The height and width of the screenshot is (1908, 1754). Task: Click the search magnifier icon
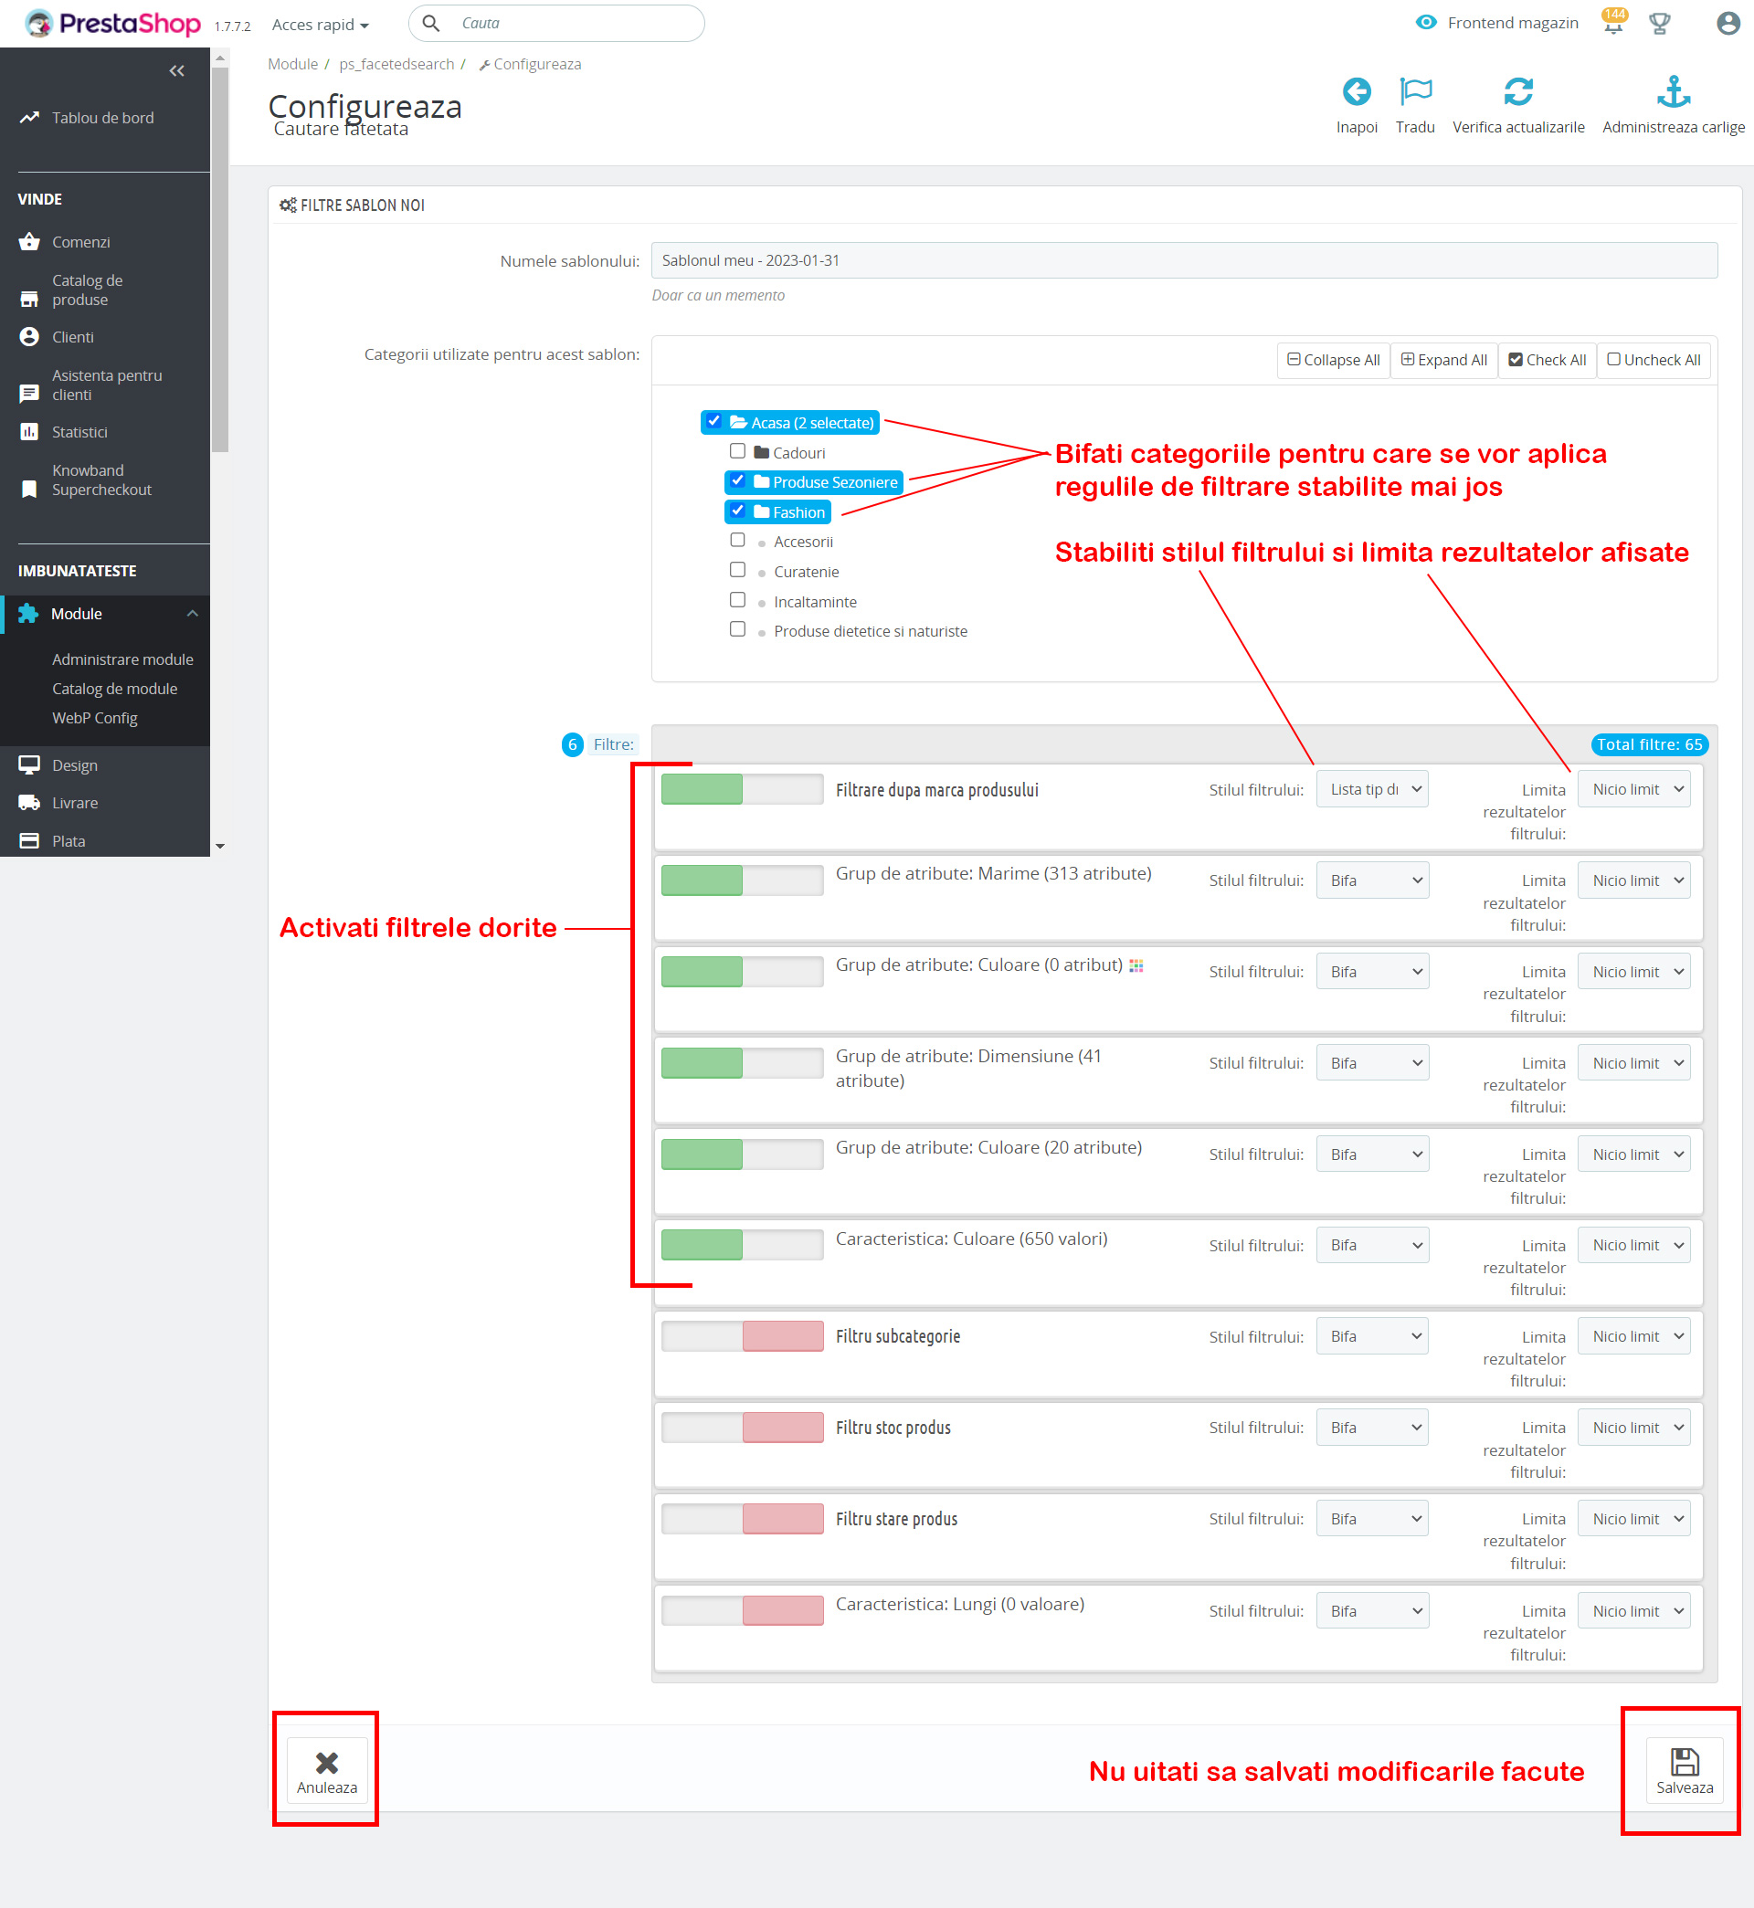pos(431,23)
